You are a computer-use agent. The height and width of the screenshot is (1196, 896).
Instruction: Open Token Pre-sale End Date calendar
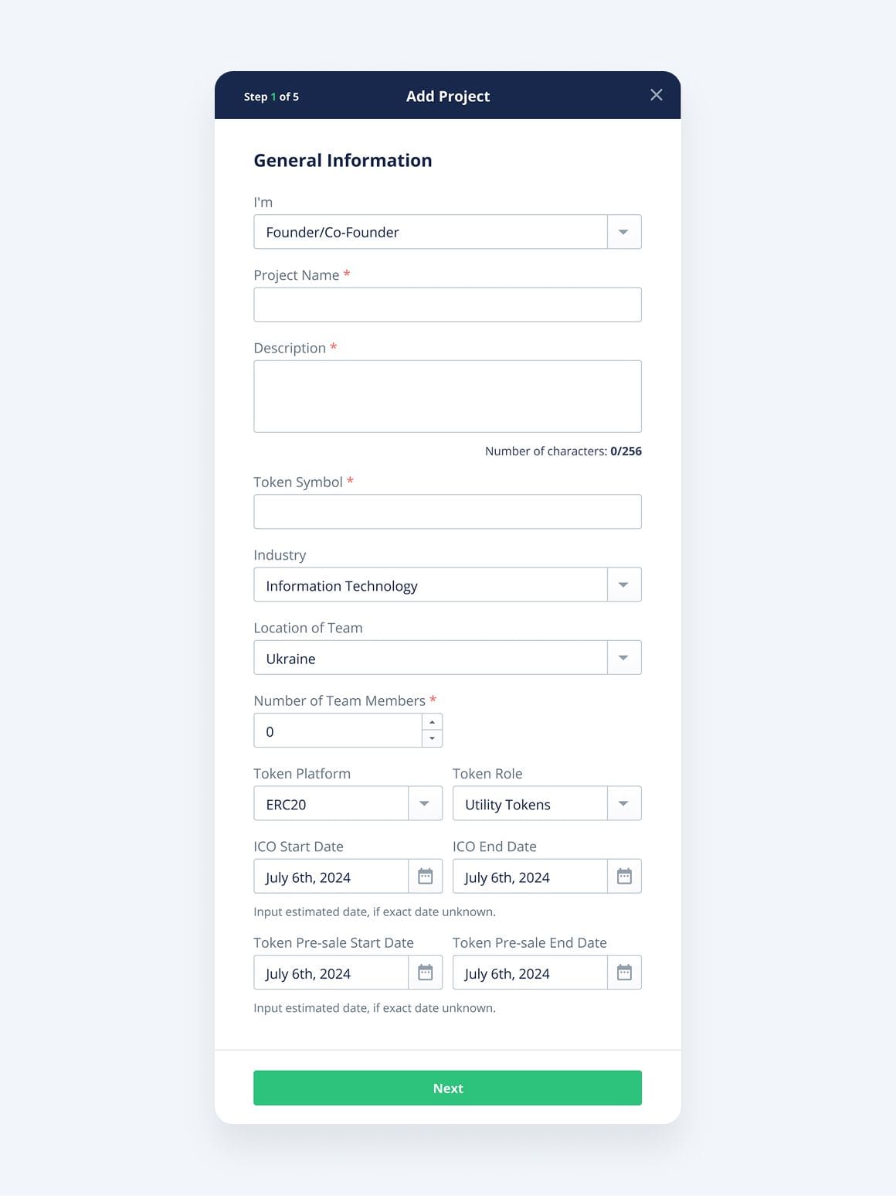[x=624, y=973]
